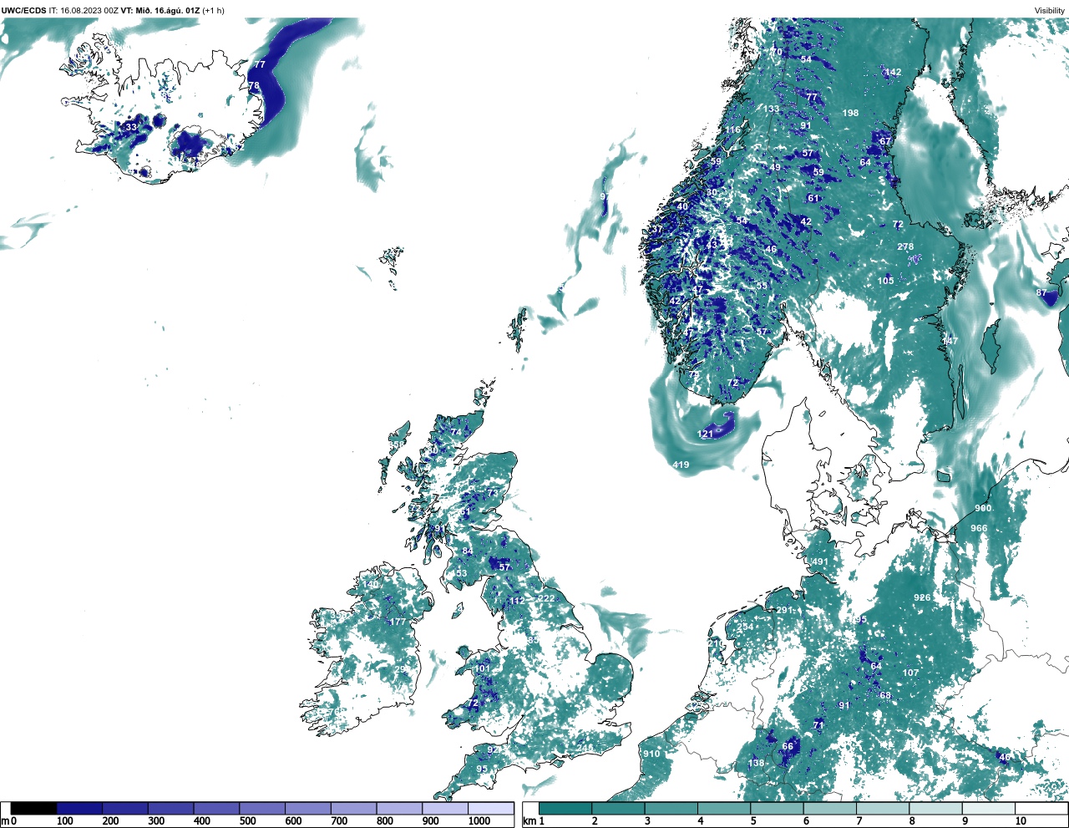Select the 147 value on Swedish coast
This screenshot has height=828, width=1069.
[950, 341]
